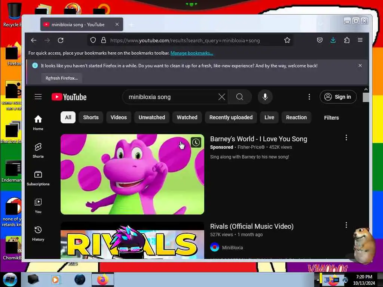Start voice search with microphone icon
Viewport: 383px width, 287px height.
265,97
